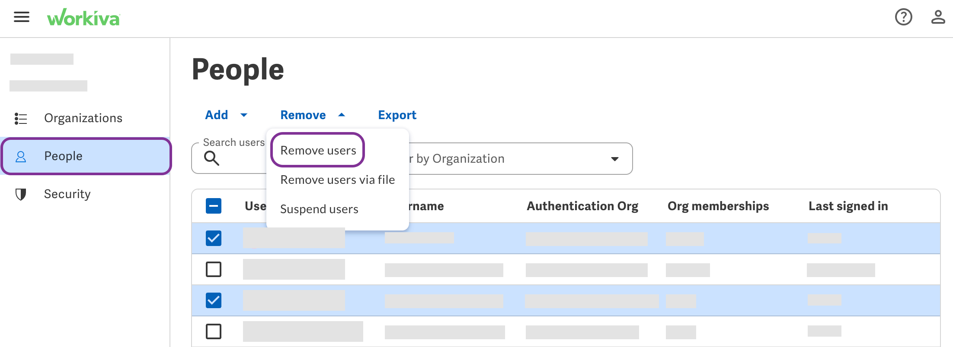Toggle the select-all header checkbox
Screen dimensions: 953x347
click(x=214, y=206)
